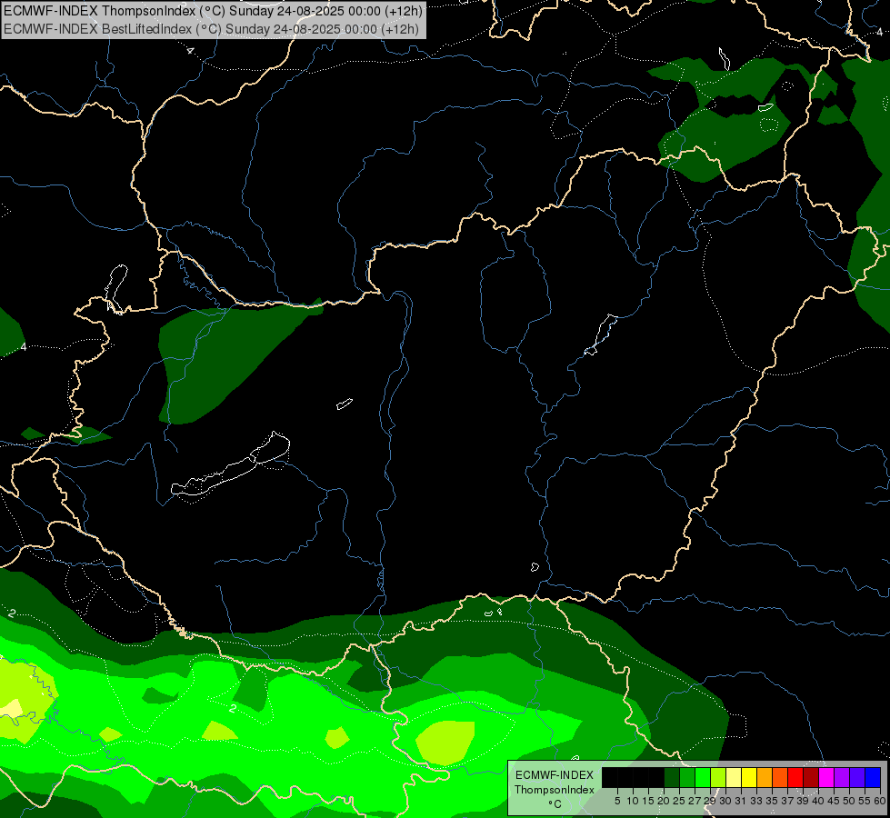The height and width of the screenshot is (818, 890).
Task: Click the legend tick value 25
Action: (679, 801)
